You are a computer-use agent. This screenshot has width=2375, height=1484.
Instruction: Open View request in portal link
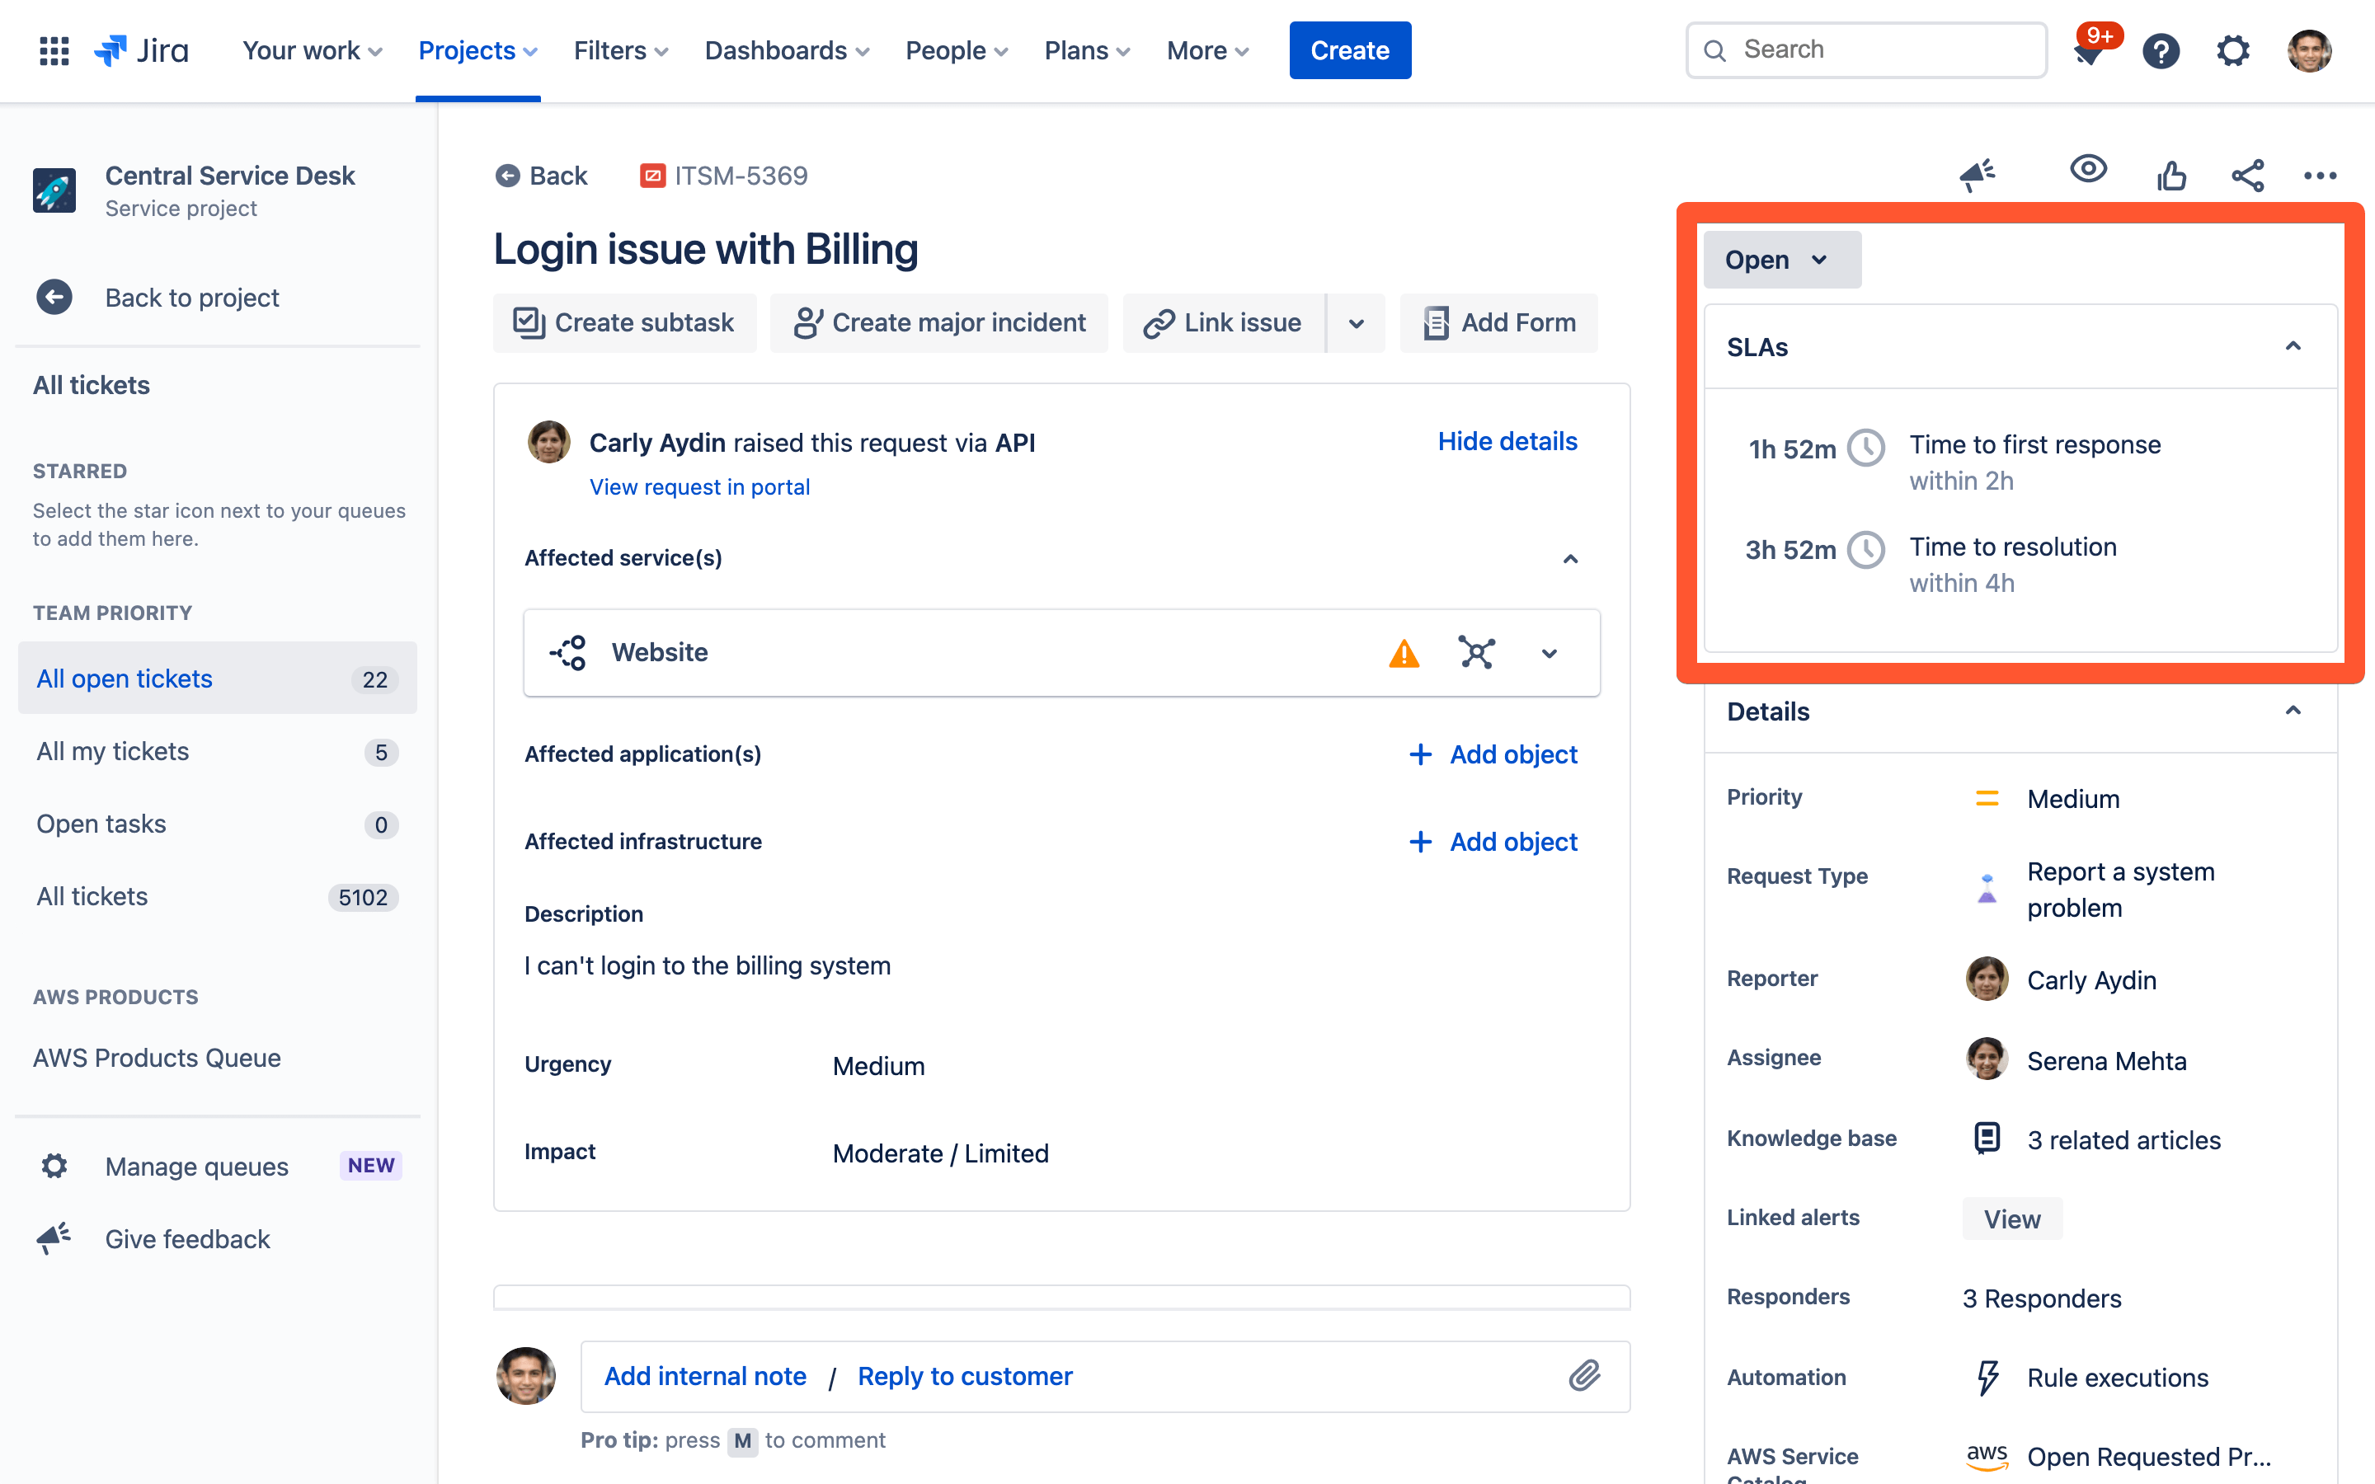pos(698,486)
